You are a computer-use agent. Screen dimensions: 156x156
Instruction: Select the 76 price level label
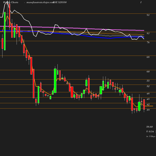[x=148, y=42]
